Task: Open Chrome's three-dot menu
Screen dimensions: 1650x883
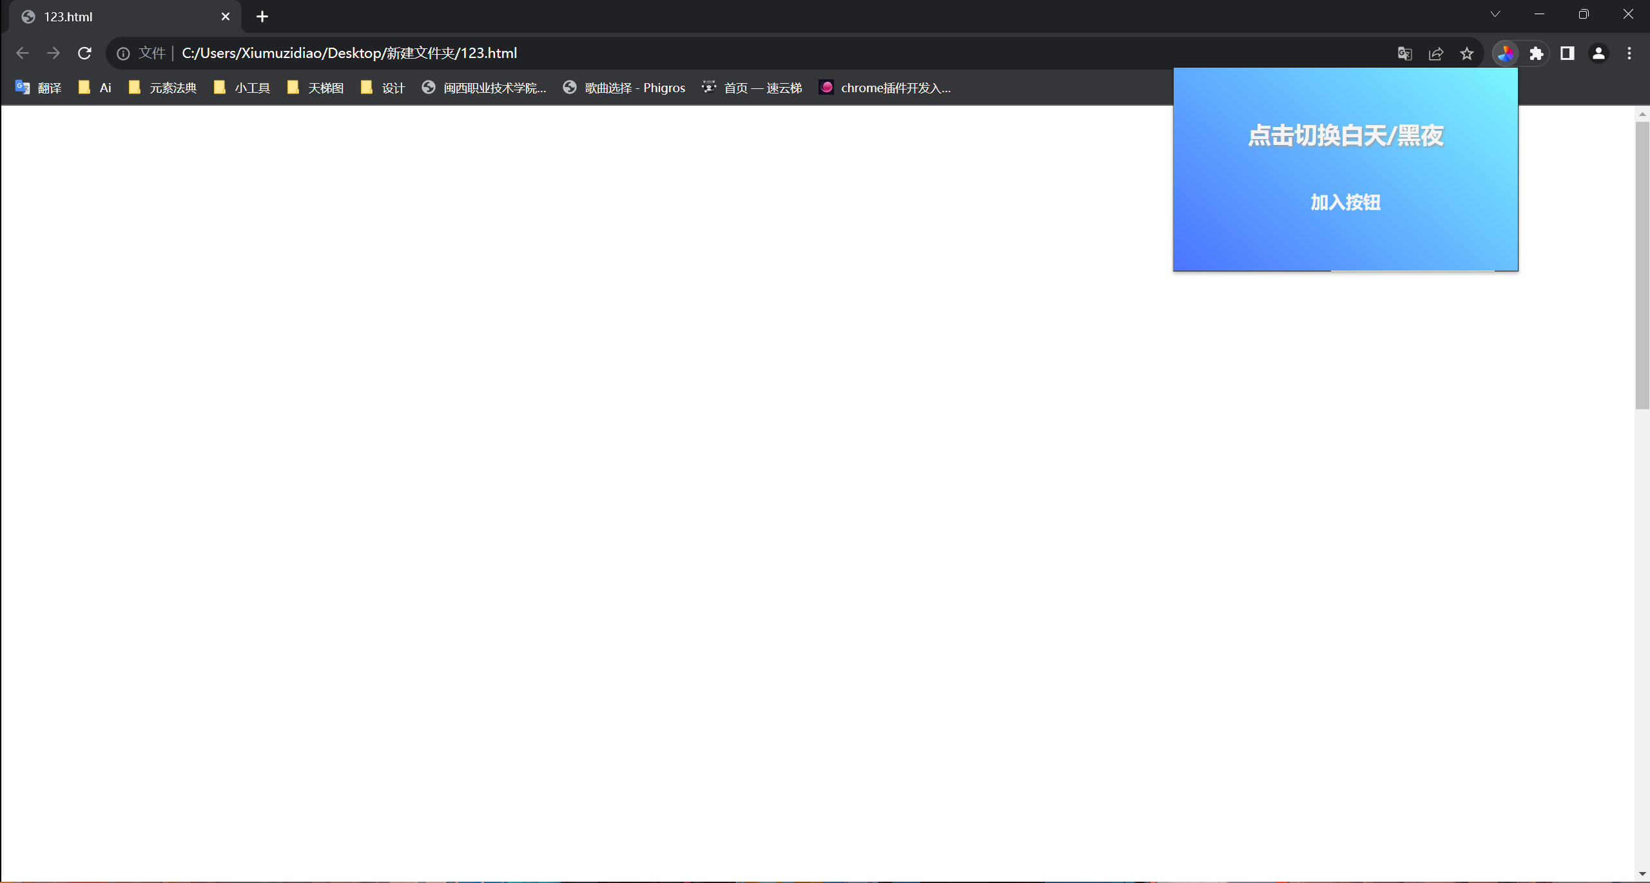Action: (1629, 53)
